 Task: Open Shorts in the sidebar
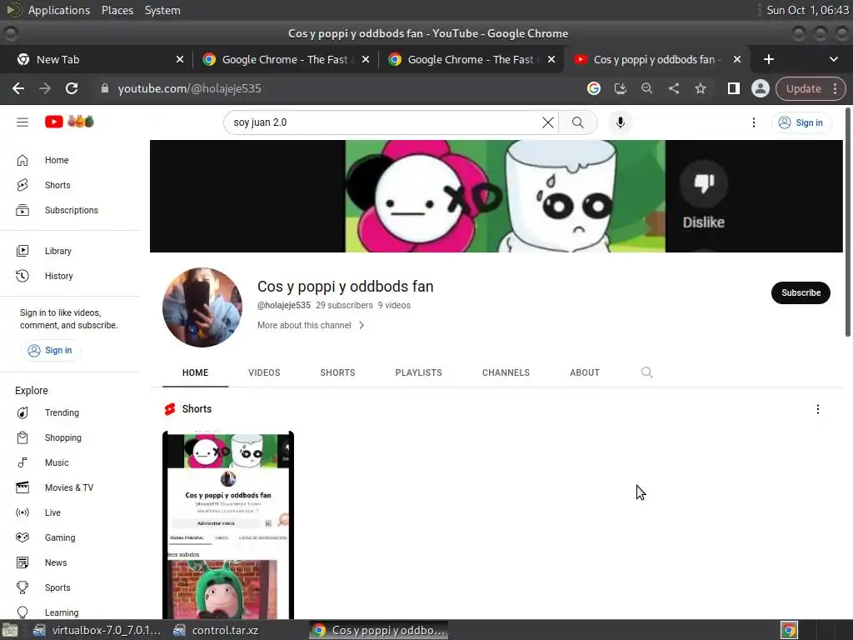click(x=70, y=185)
